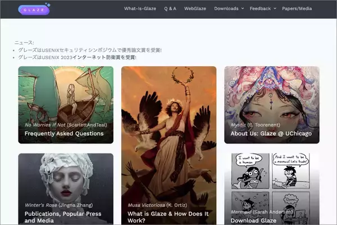This screenshot has width=337, height=225.
Task: Click the Mermaid (Sarah Andersen) caption
Action: click(262, 212)
